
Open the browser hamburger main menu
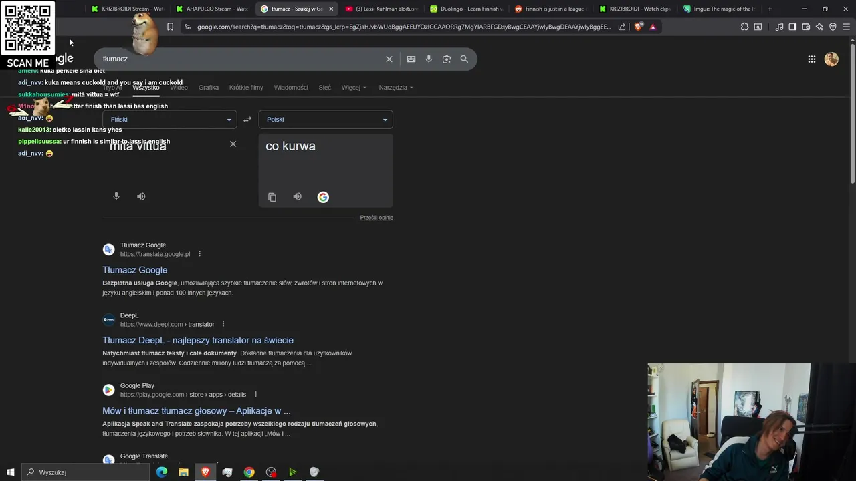pos(847,27)
